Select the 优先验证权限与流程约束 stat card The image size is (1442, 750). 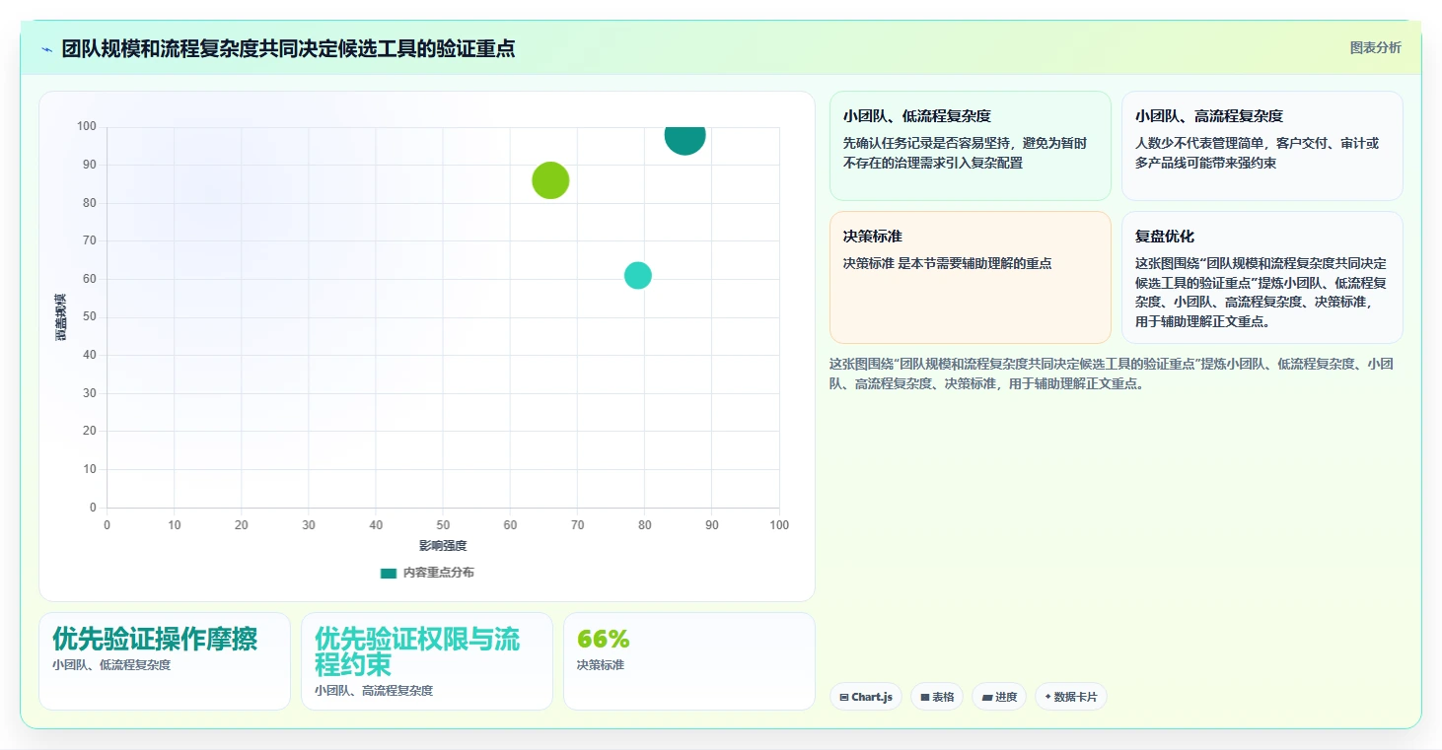click(x=427, y=661)
